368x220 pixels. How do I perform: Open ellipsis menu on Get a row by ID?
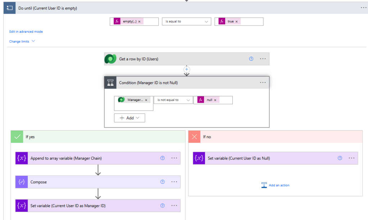pos(263,59)
